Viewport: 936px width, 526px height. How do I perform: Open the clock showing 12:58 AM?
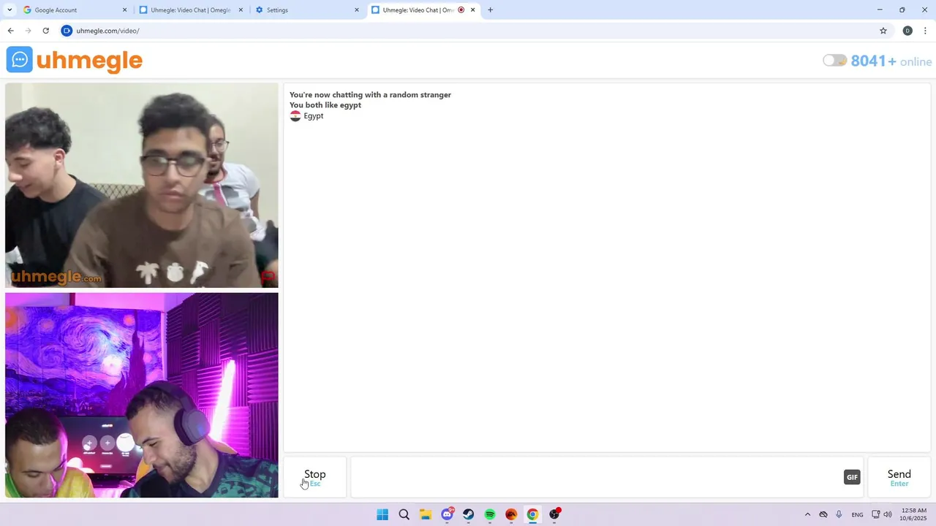pos(914,514)
